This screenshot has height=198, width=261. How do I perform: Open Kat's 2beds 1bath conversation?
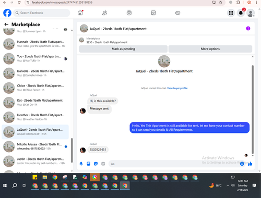tap(35, 103)
